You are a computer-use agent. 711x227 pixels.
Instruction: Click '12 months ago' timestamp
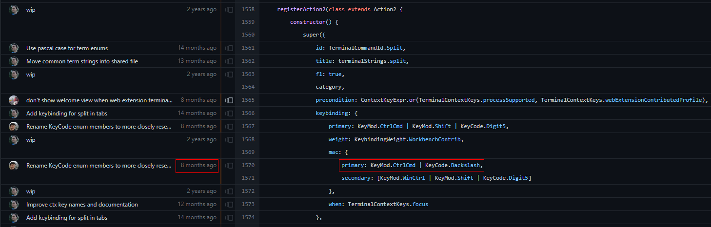197,205
